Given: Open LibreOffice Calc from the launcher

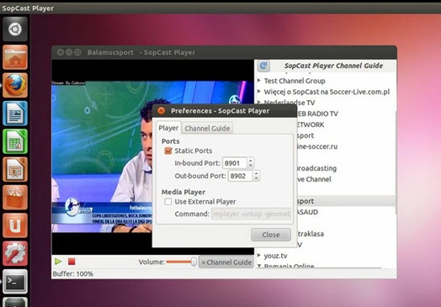Looking at the screenshot, I should (15, 141).
